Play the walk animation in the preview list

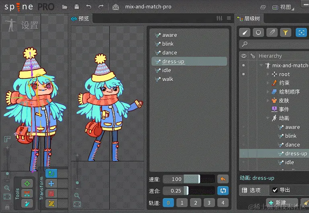pos(189,79)
